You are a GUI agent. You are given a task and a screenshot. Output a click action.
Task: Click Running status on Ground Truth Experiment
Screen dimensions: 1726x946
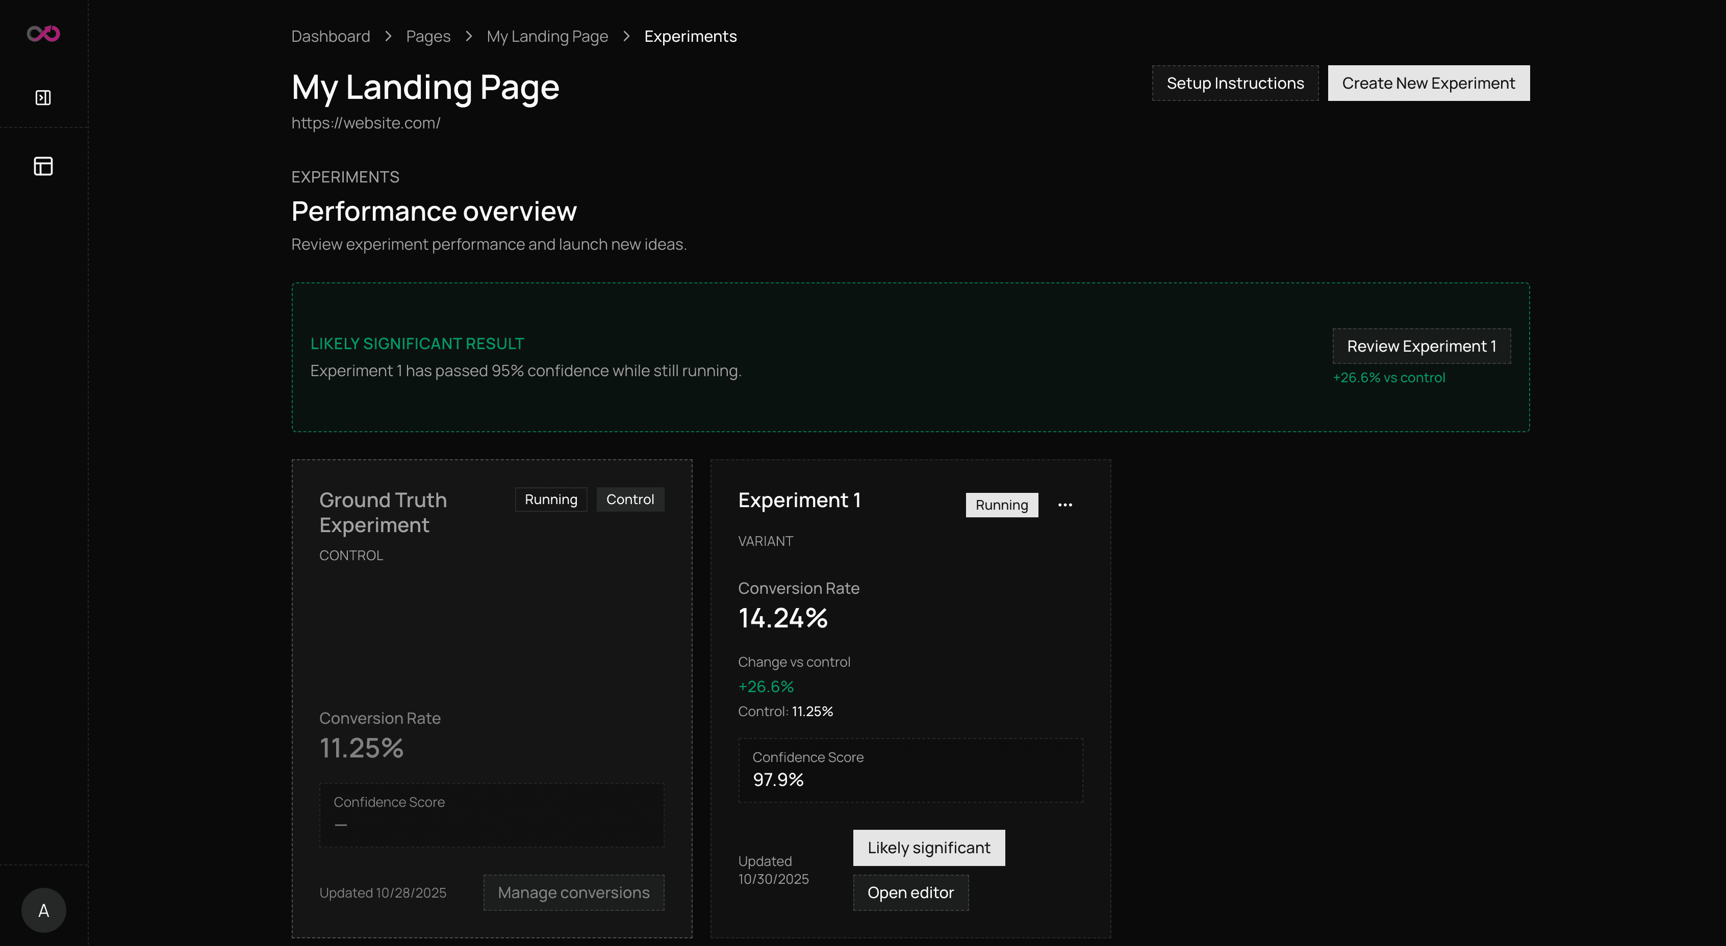[550, 500]
